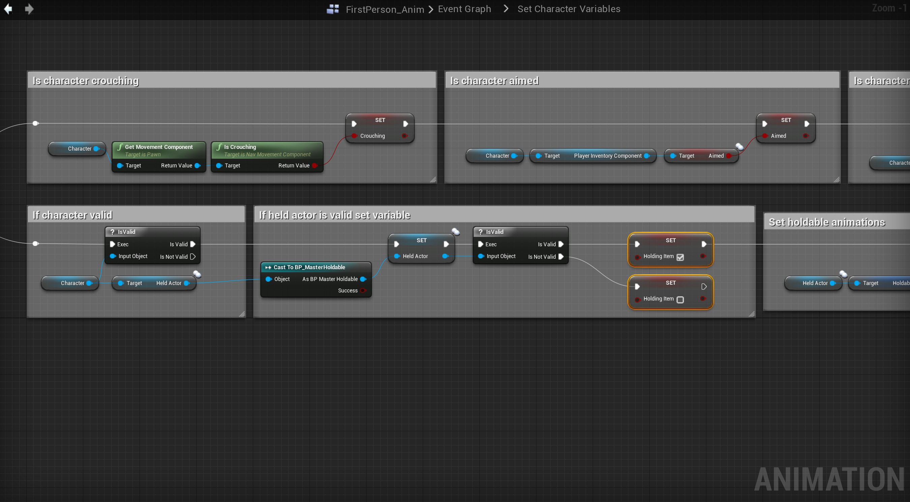Click the comment bubble on the SET Held Actor node
This screenshot has height=502, width=910.
pyautogui.click(x=456, y=232)
